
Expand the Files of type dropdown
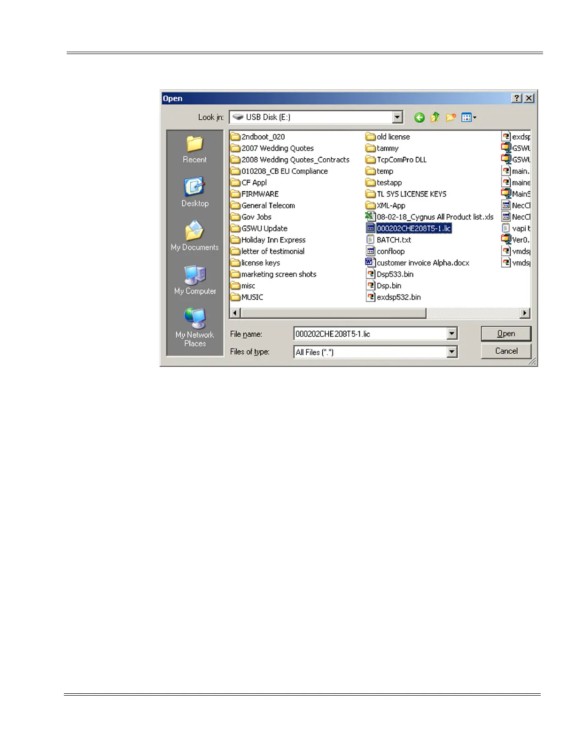pyautogui.click(x=452, y=352)
